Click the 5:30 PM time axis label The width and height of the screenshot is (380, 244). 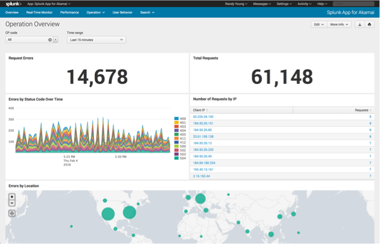tap(120, 157)
